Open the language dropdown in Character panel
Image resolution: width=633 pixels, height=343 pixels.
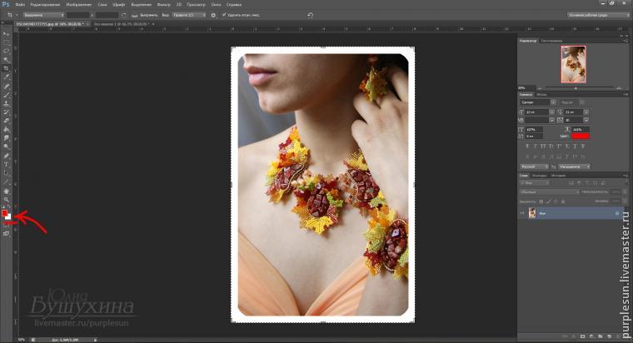pyautogui.click(x=534, y=167)
